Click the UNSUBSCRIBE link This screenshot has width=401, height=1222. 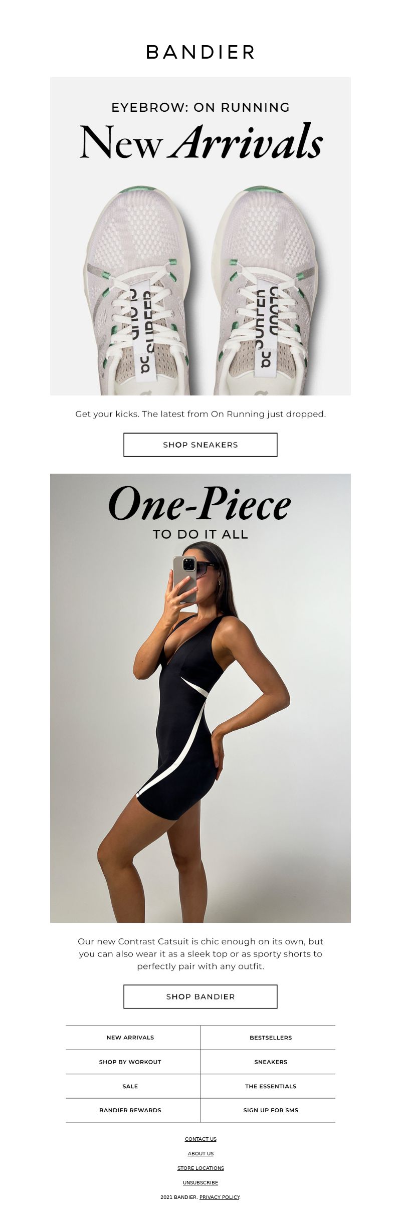(x=200, y=1182)
